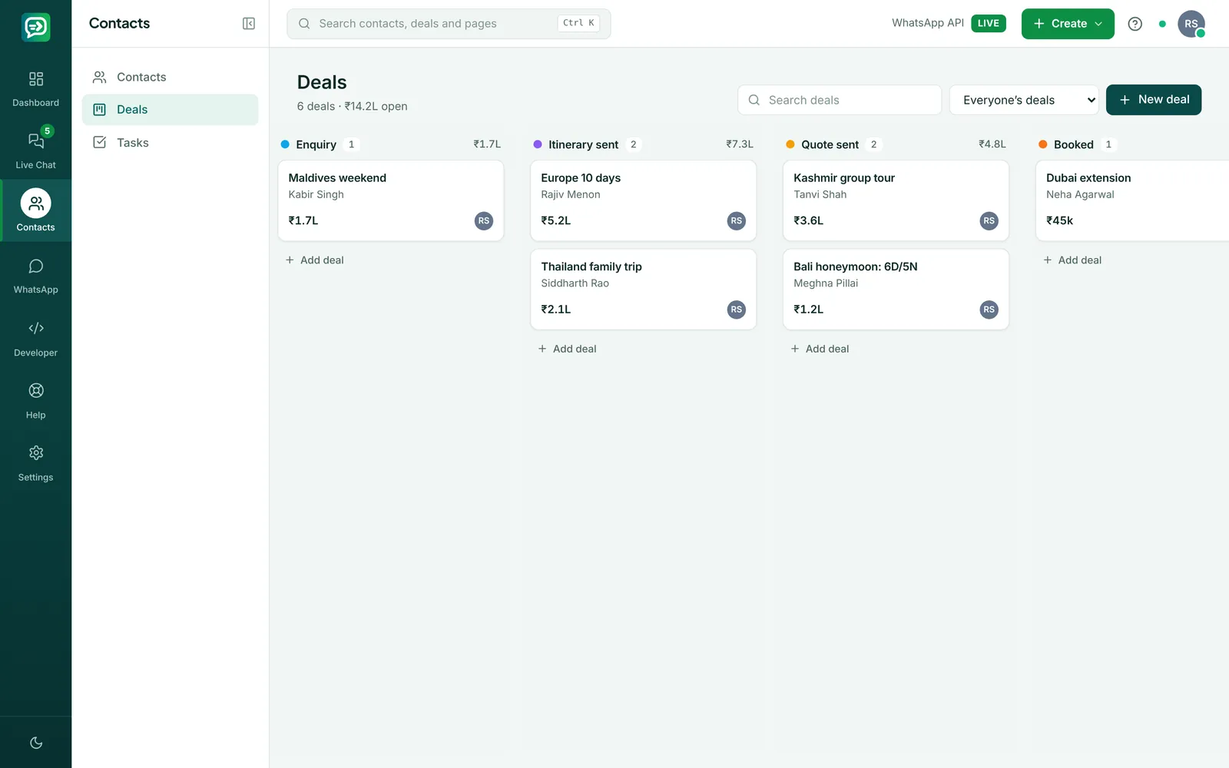
Task: Click ₹7.3L Itinerary sent total
Action: point(740,144)
